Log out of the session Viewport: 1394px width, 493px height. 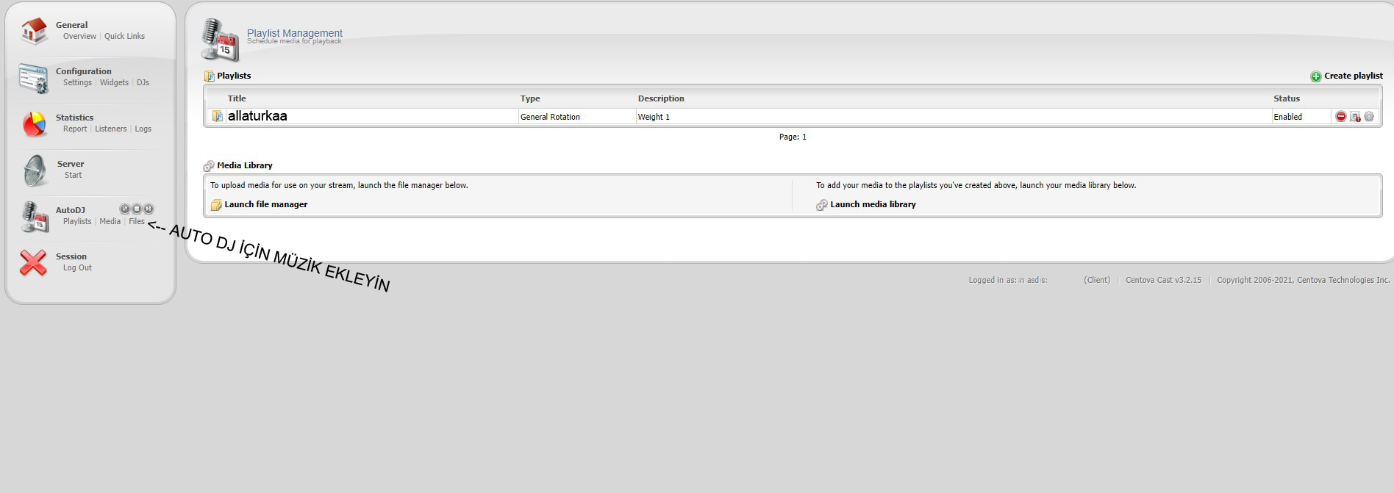coord(77,267)
